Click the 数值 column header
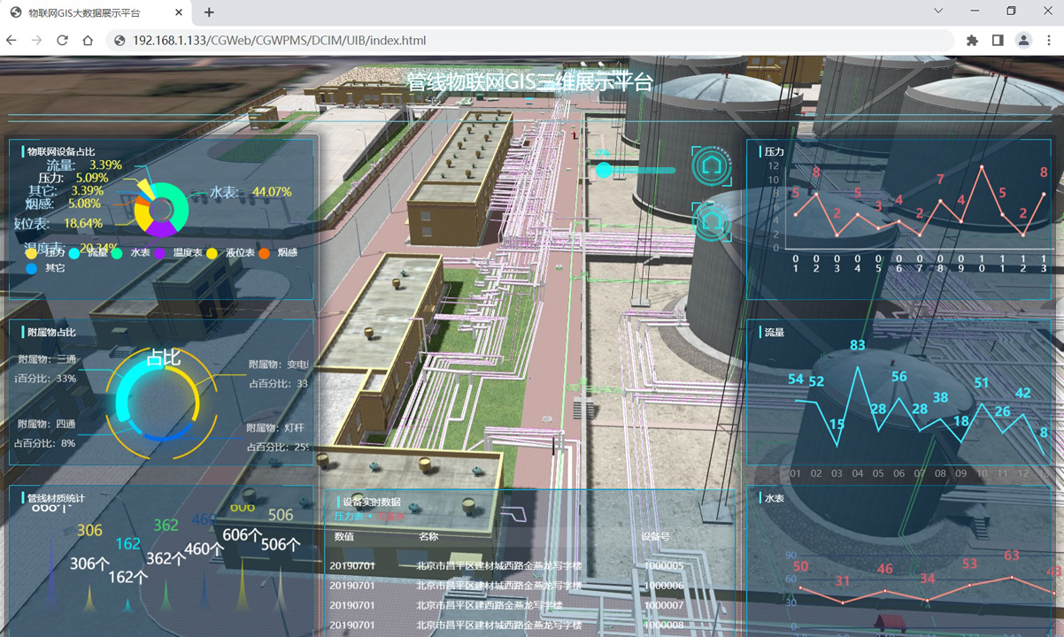Screen dimensions: 1064x637 tap(344, 537)
